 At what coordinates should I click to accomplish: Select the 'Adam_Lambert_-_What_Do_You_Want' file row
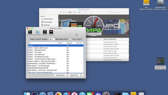click(x=56, y=61)
